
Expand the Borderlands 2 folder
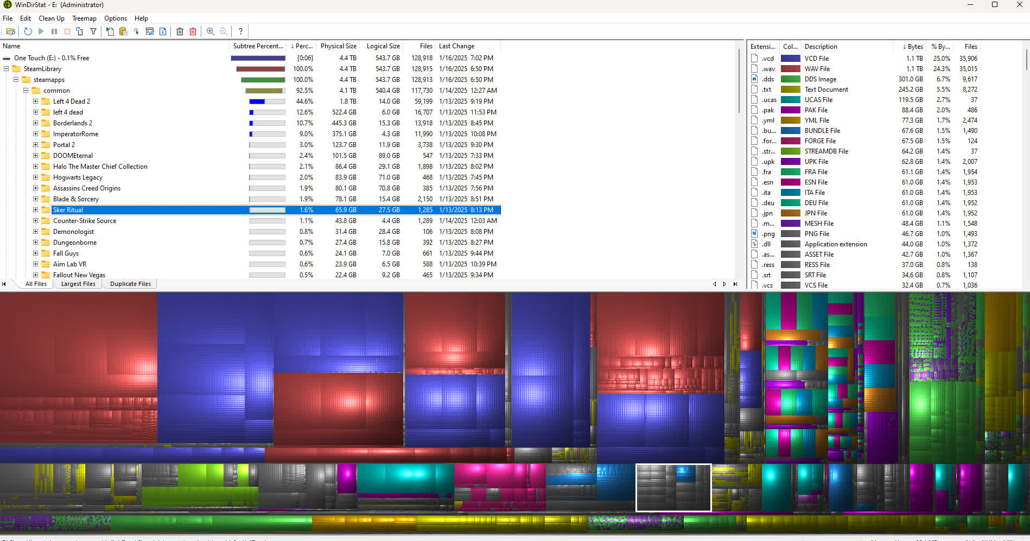tap(34, 123)
